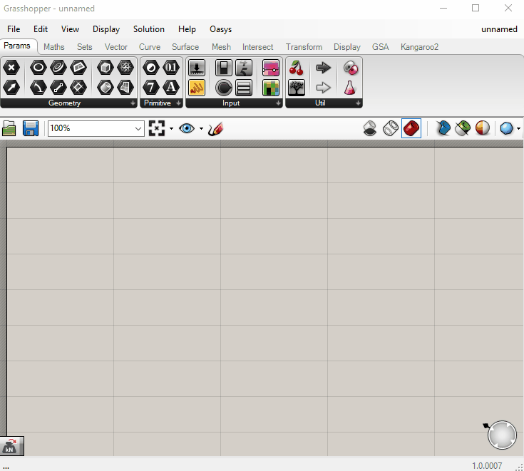Pick the Circle parameter icon in Geometry
Screen dimensions: 524x471
[x=38, y=68]
